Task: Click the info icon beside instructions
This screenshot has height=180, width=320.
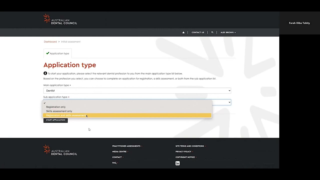Action: [45, 73]
